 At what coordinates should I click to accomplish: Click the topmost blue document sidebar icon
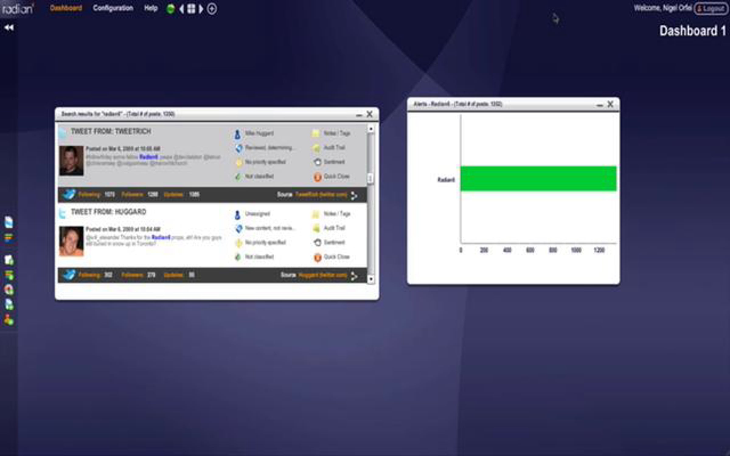(x=9, y=222)
